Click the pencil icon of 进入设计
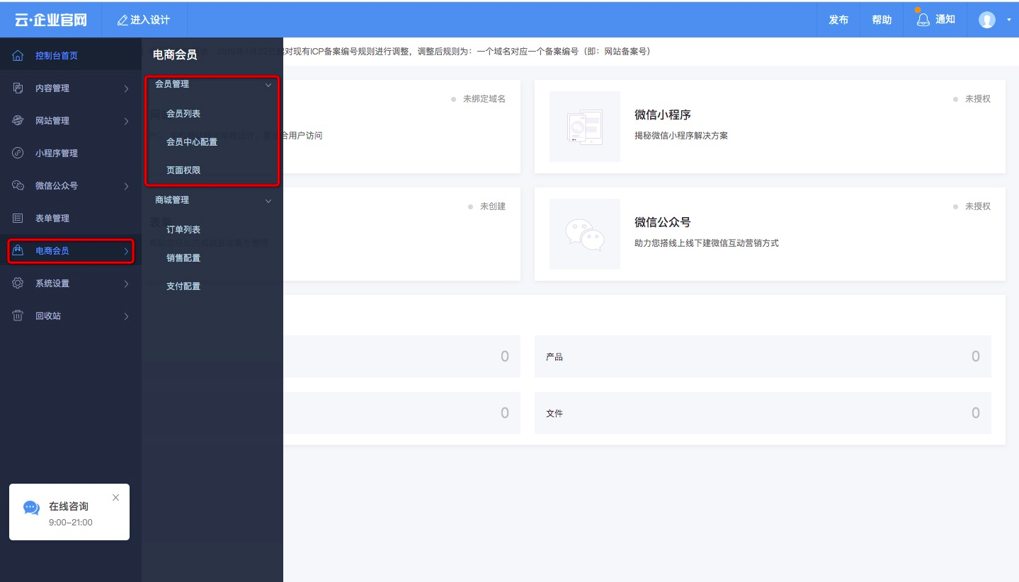The image size is (1019, 582). pos(123,20)
